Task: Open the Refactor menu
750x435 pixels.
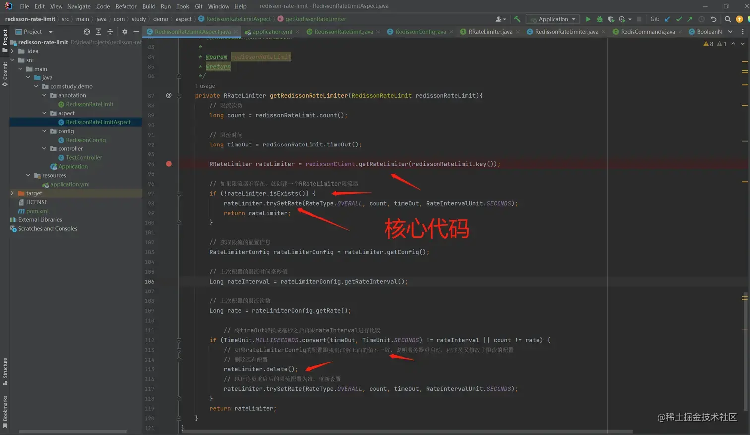Action: pos(125,6)
